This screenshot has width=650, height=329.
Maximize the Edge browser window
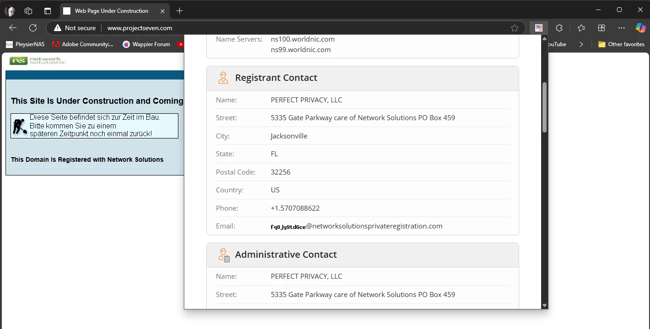[619, 10]
